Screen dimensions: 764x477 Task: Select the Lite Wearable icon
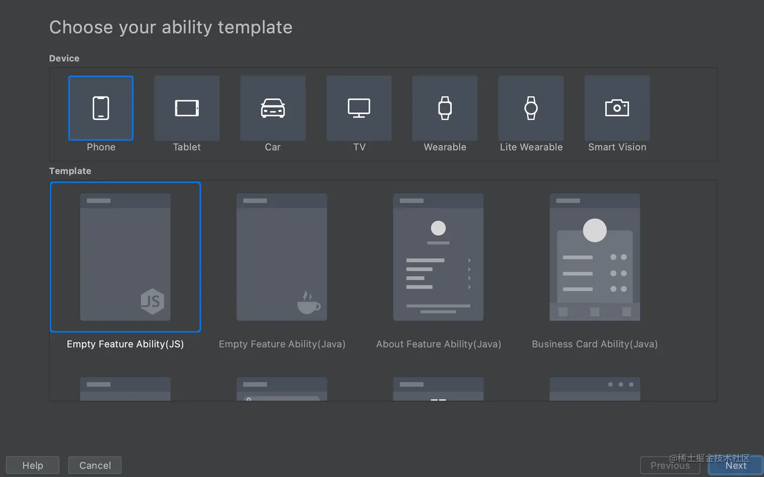(x=531, y=108)
